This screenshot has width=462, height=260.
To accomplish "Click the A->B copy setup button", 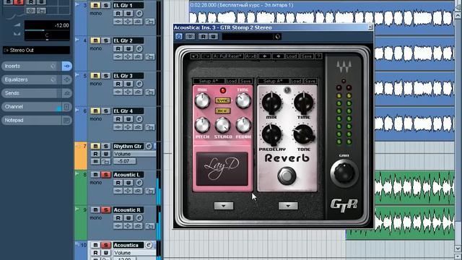I will point(251,56).
